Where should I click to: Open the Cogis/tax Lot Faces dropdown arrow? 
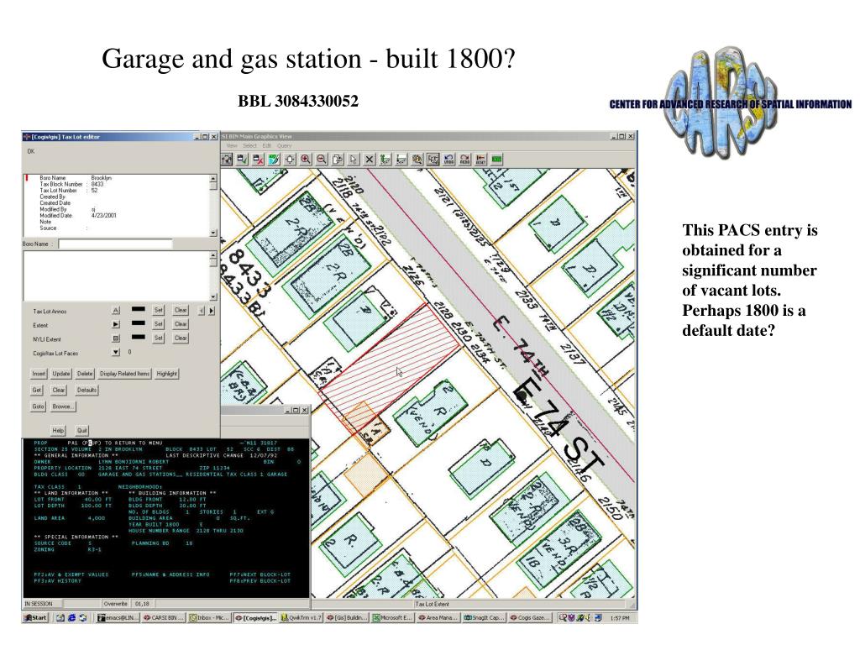pyautogui.click(x=116, y=352)
